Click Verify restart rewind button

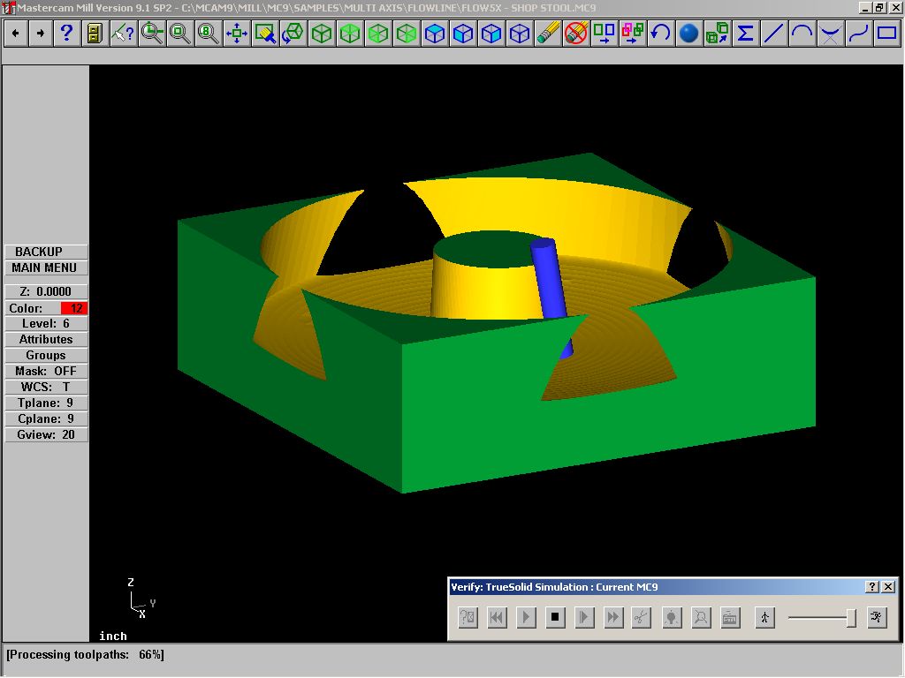497,617
